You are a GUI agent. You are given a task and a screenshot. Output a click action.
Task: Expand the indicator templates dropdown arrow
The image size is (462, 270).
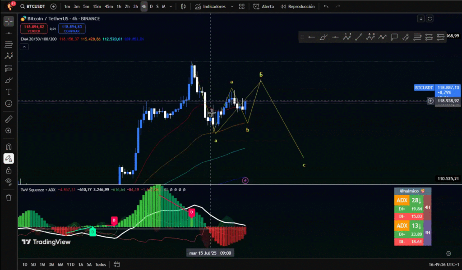[232, 6]
